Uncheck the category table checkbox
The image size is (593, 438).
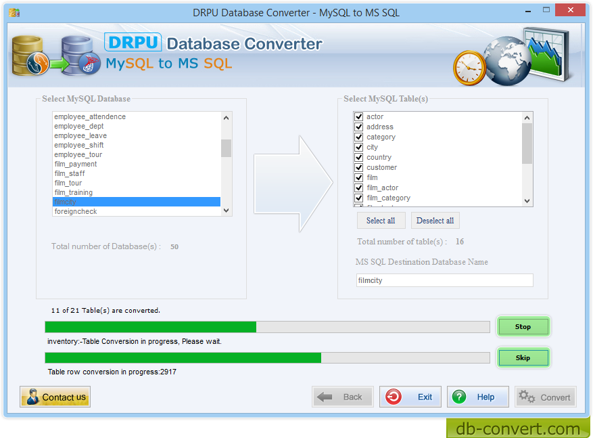point(358,137)
